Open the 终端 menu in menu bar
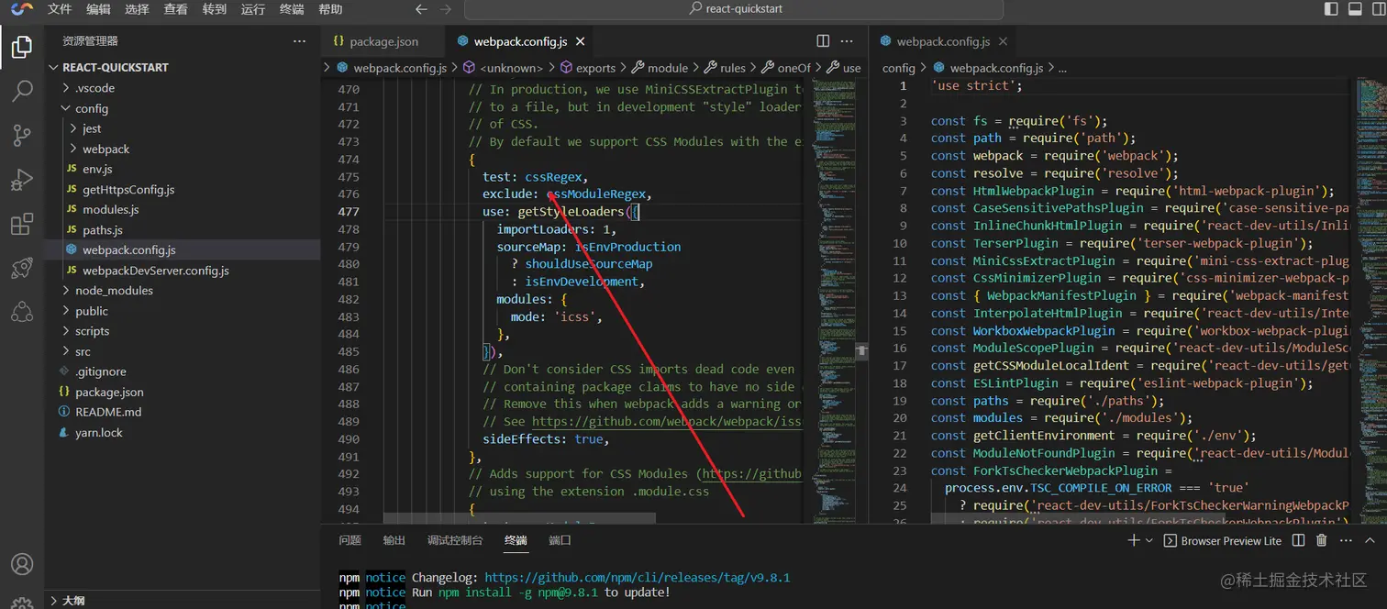Image resolution: width=1387 pixels, height=609 pixels. click(292, 9)
